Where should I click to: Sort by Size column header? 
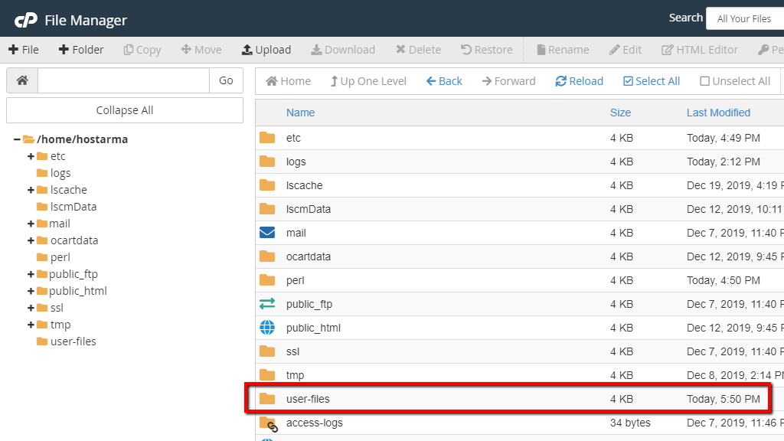click(620, 113)
